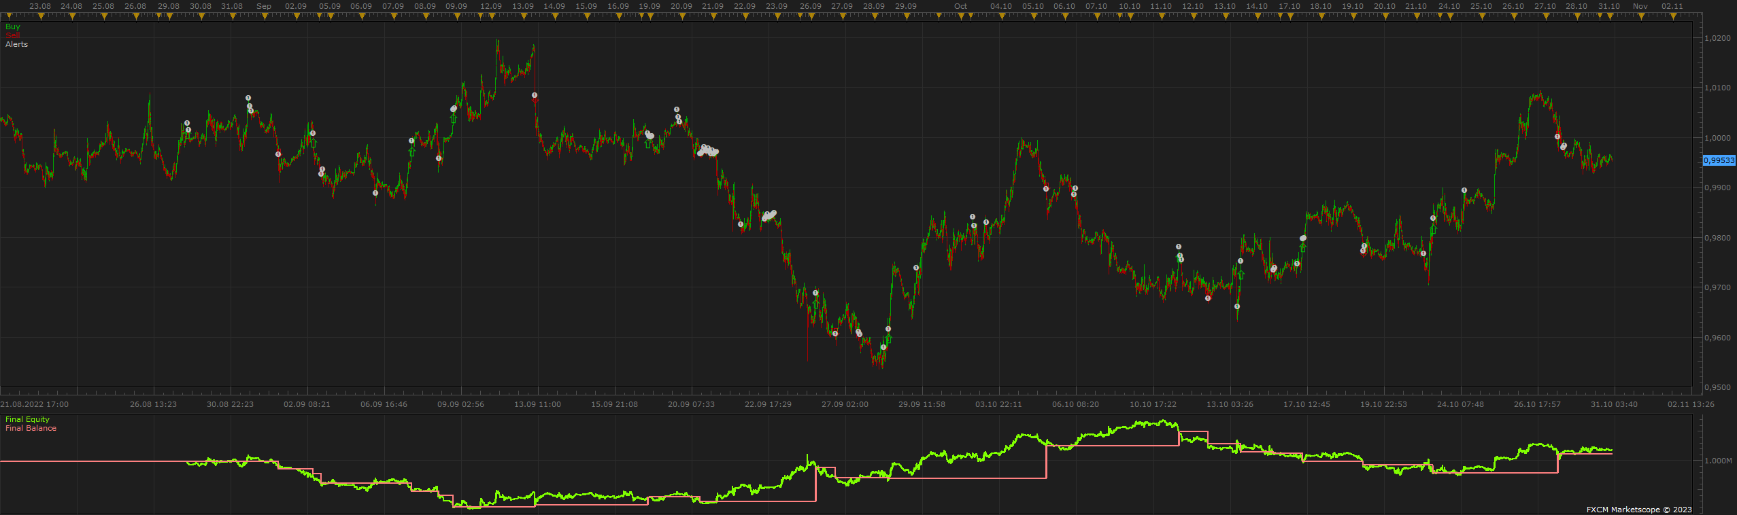This screenshot has height=515, width=1737.
Task: Click the 24.10 07:48 time axis label
Action: point(1460,404)
